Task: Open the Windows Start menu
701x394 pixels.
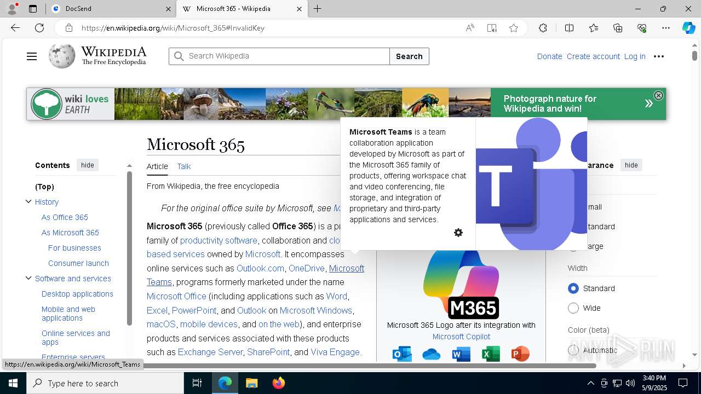Action: [13, 383]
